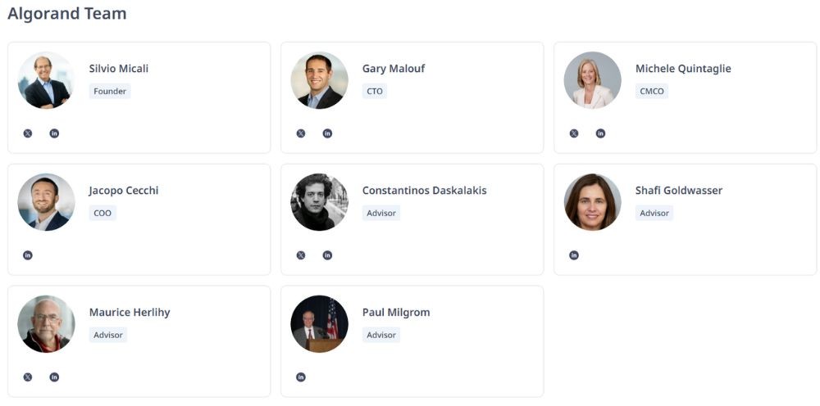Open Silvio Micali's X profile icon
This screenshot has width=820, height=406.
(28, 133)
